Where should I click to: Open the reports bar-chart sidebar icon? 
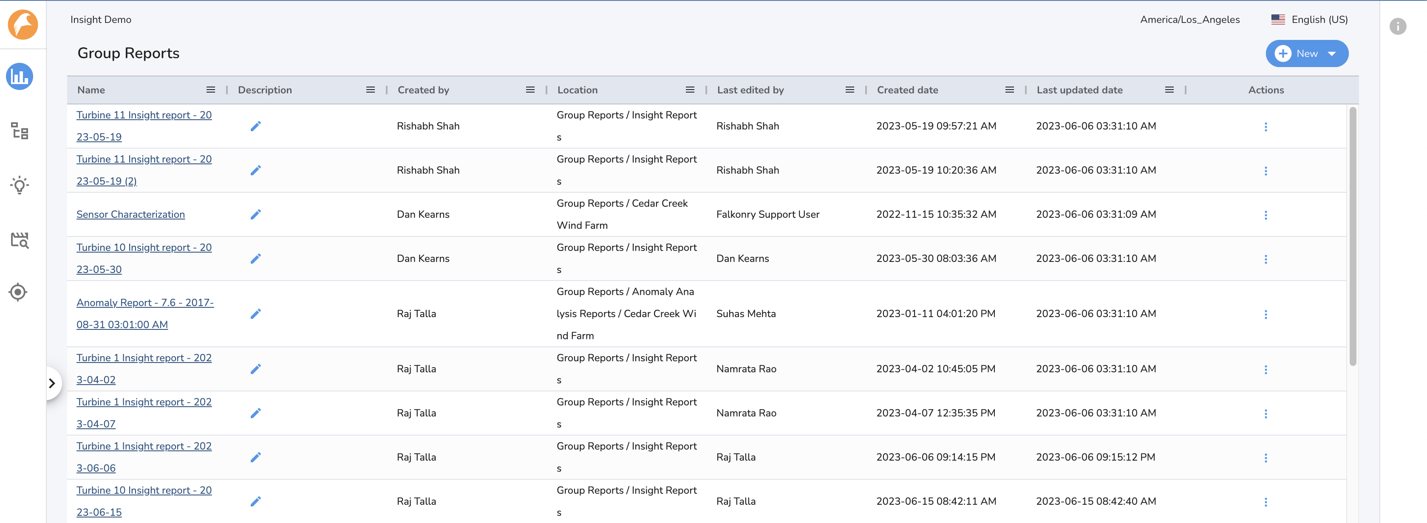coord(20,76)
